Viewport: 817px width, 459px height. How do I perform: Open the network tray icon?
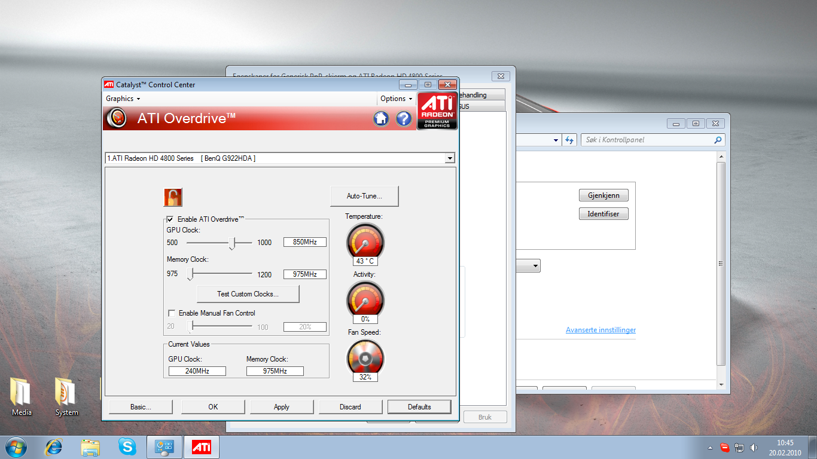pyautogui.click(x=739, y=447)
